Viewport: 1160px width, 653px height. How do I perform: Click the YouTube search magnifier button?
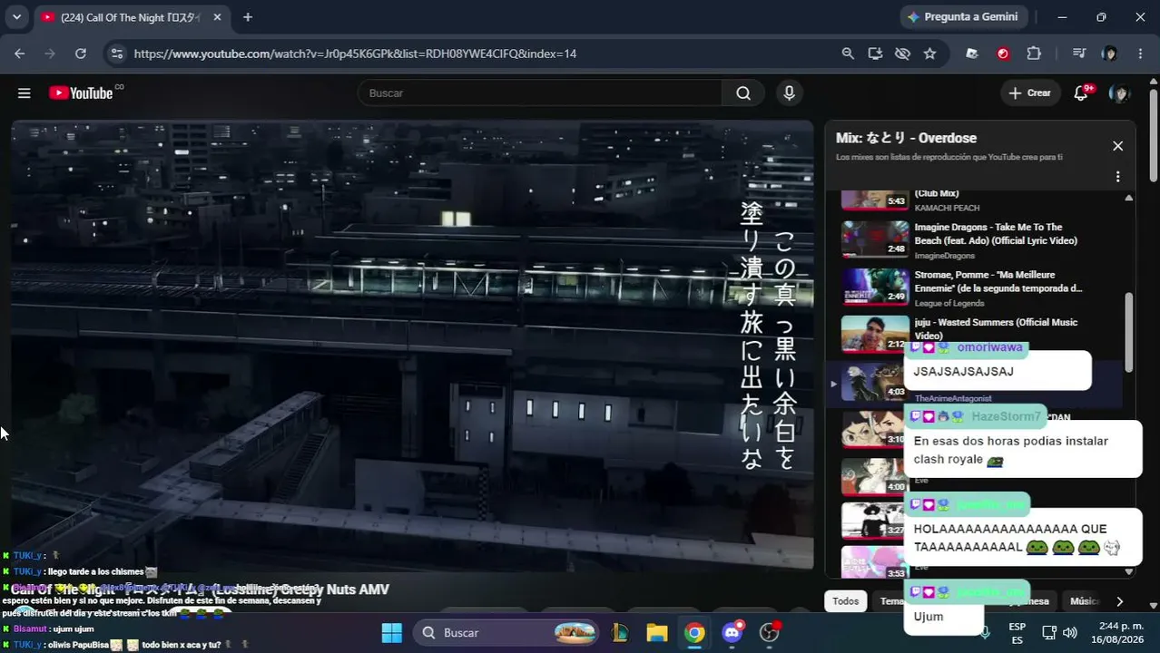[743, 93]
